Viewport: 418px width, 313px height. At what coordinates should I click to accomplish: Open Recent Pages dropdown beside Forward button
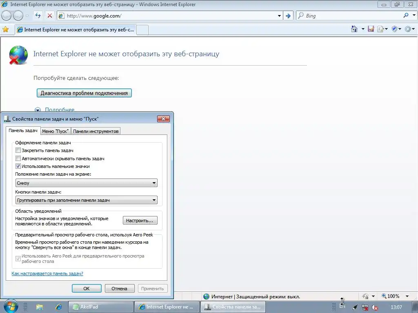[x=27, y=16]
